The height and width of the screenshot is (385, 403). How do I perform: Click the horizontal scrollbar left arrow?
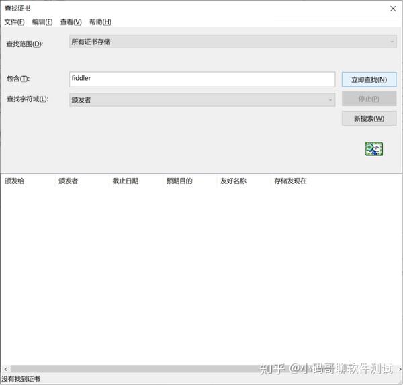5,369
